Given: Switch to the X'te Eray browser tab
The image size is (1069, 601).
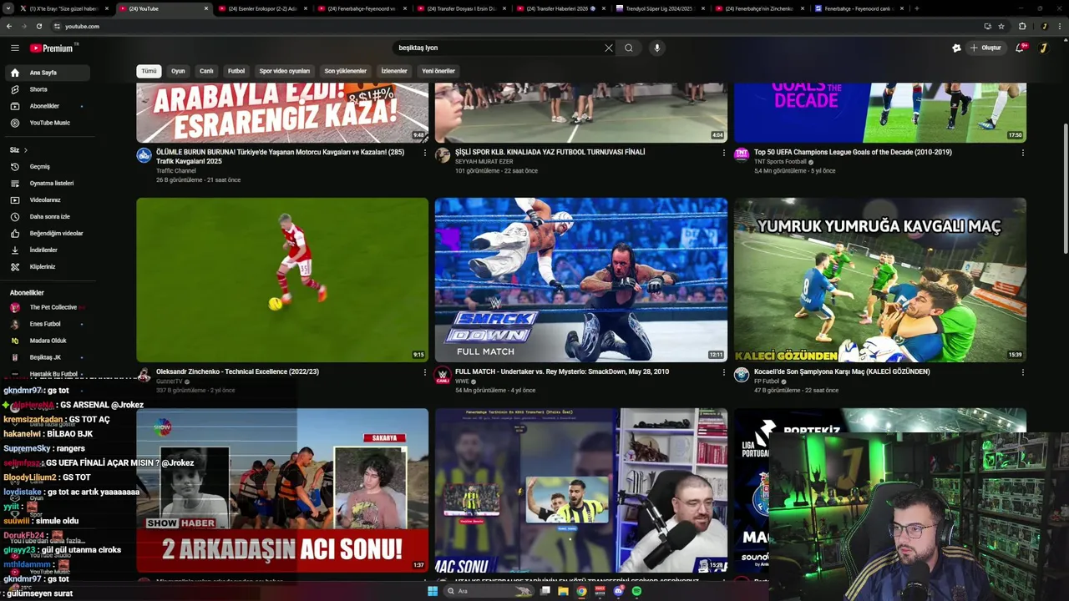Looking at the screenshot, I should click(x=63, y=8).
